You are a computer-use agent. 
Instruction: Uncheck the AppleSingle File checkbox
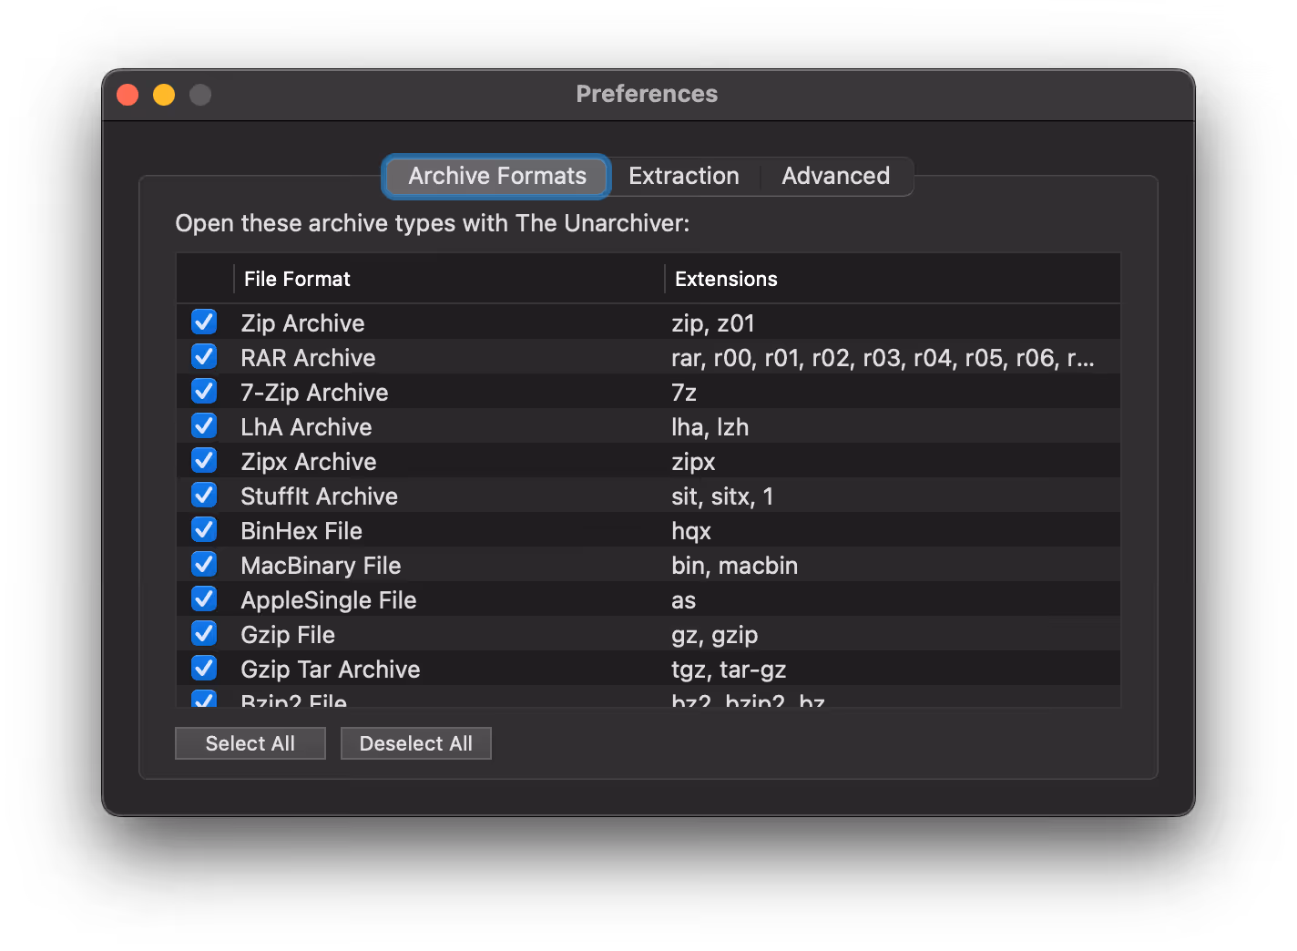click(x=204, y=599)
